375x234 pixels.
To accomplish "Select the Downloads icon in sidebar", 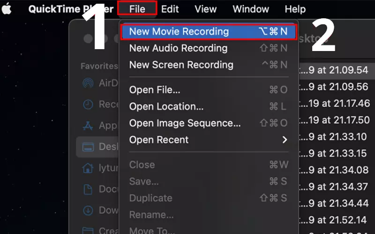I will (88, 210).
